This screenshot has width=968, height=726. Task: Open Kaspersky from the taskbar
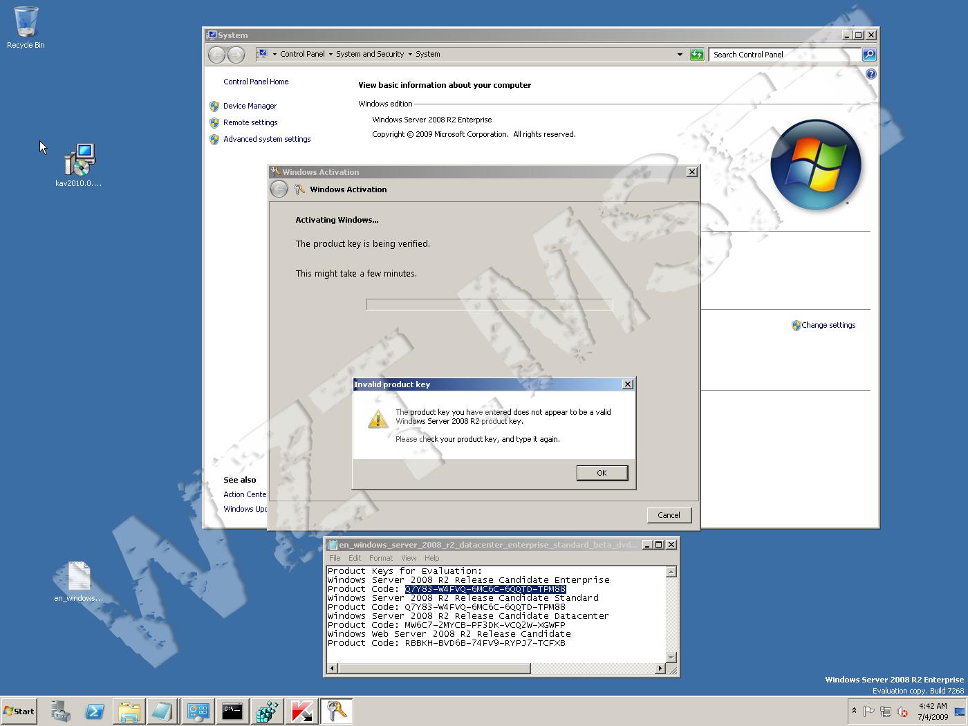point(301,711)
